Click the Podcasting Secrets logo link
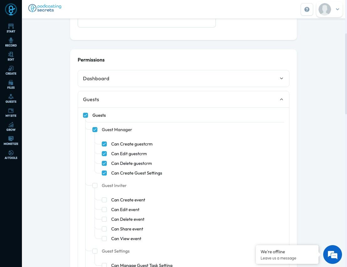This screenshot has height=267, width=347. tap(45, 8)
